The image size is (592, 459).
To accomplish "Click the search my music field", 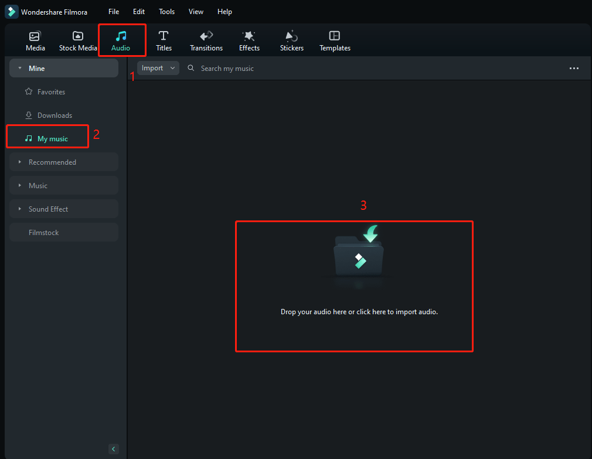I will pos(227,68).
